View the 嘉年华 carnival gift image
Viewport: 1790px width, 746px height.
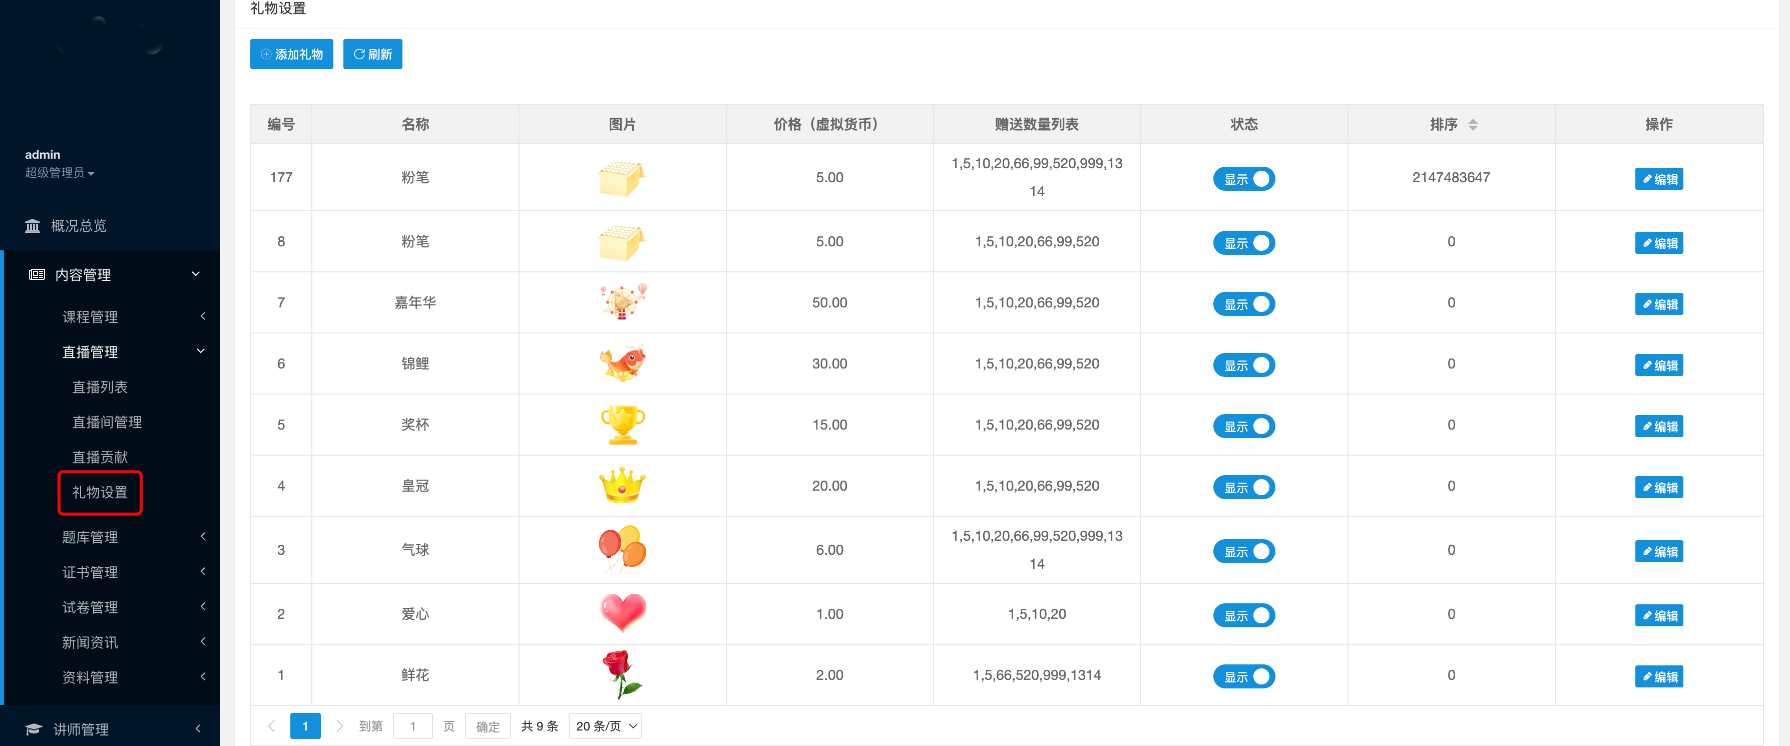pyautogui.click(x=623, y=302)
